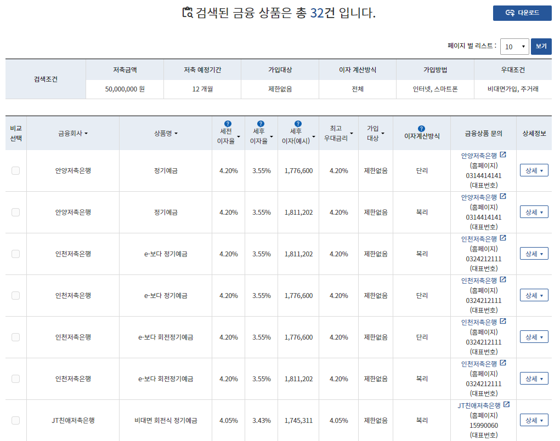Expand 상세 dropdown in the first row
Screen dimensions: 560x441
(534, 170)
